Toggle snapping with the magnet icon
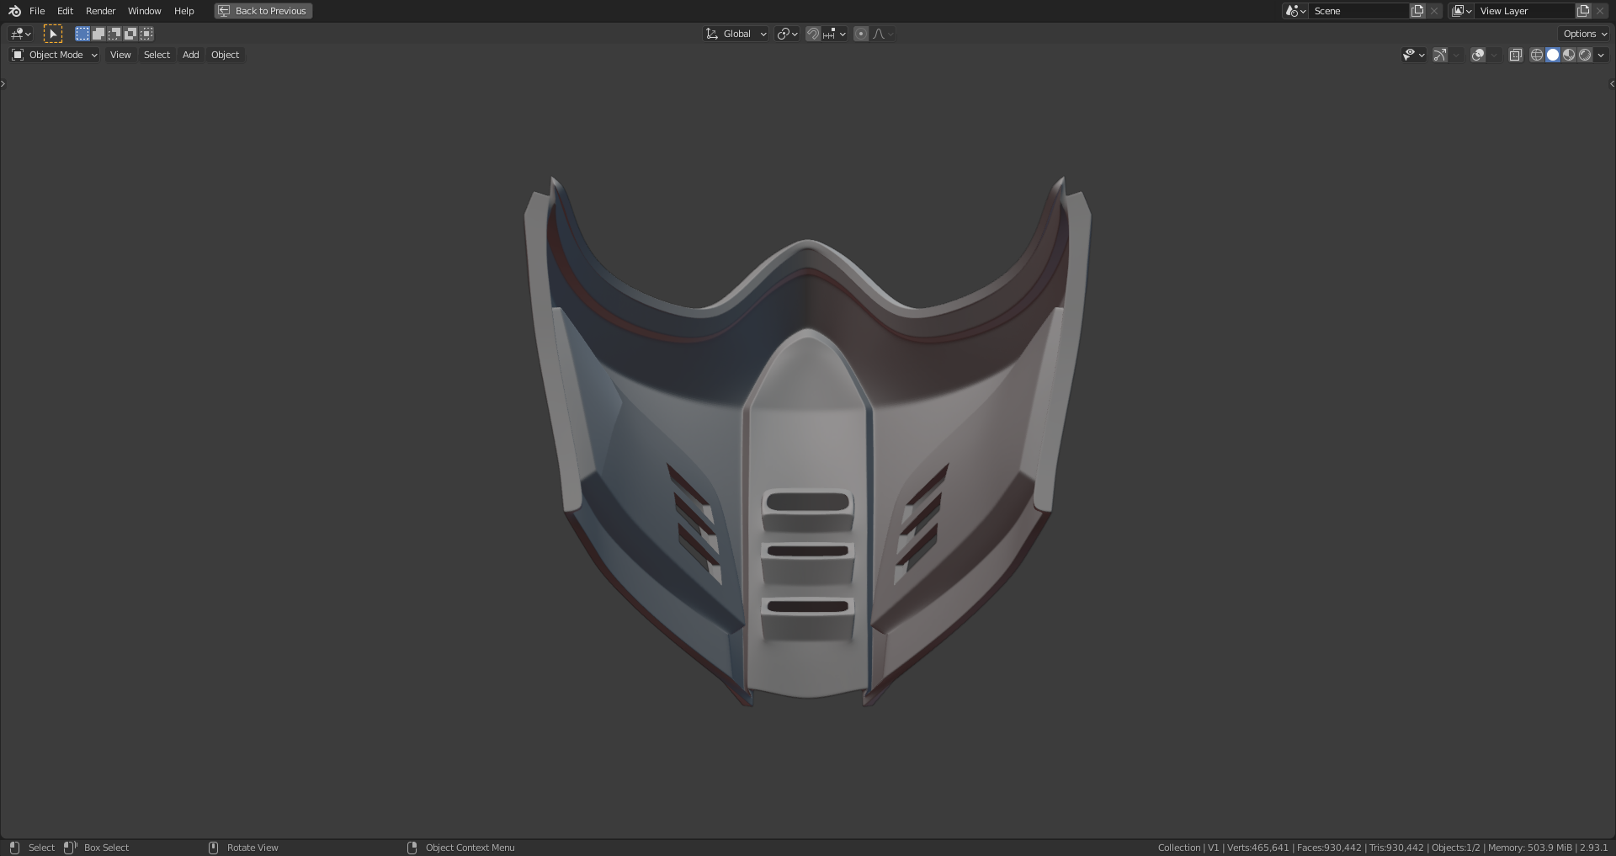 [x=813, y=34]
